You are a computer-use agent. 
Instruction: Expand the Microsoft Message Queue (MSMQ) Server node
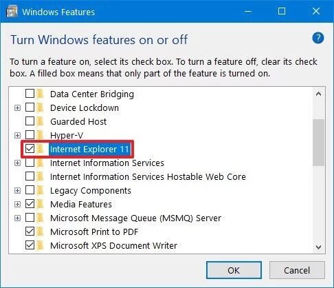click(x=17, y=218)
